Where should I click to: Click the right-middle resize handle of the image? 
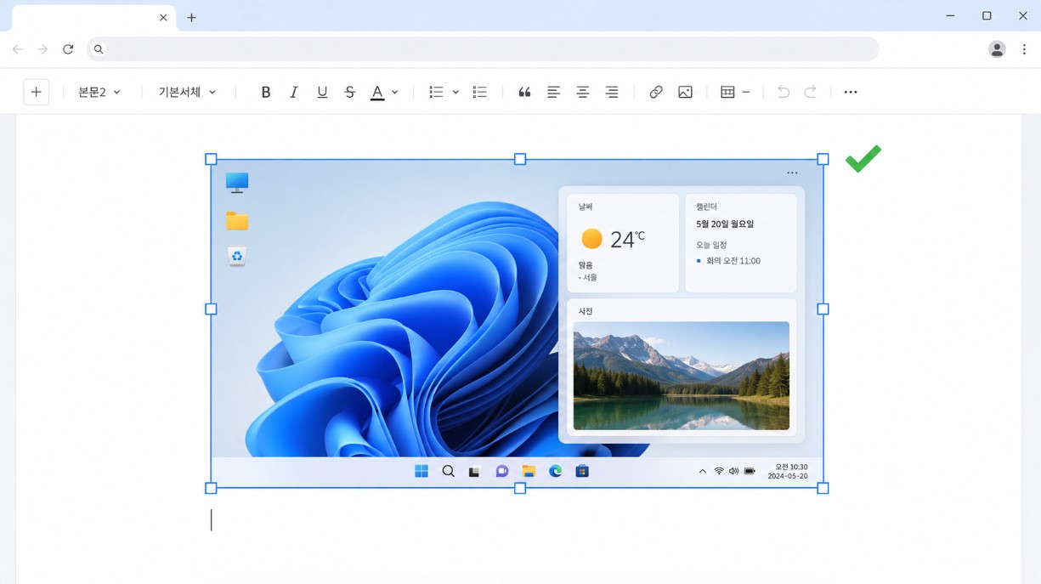[823, 309]
